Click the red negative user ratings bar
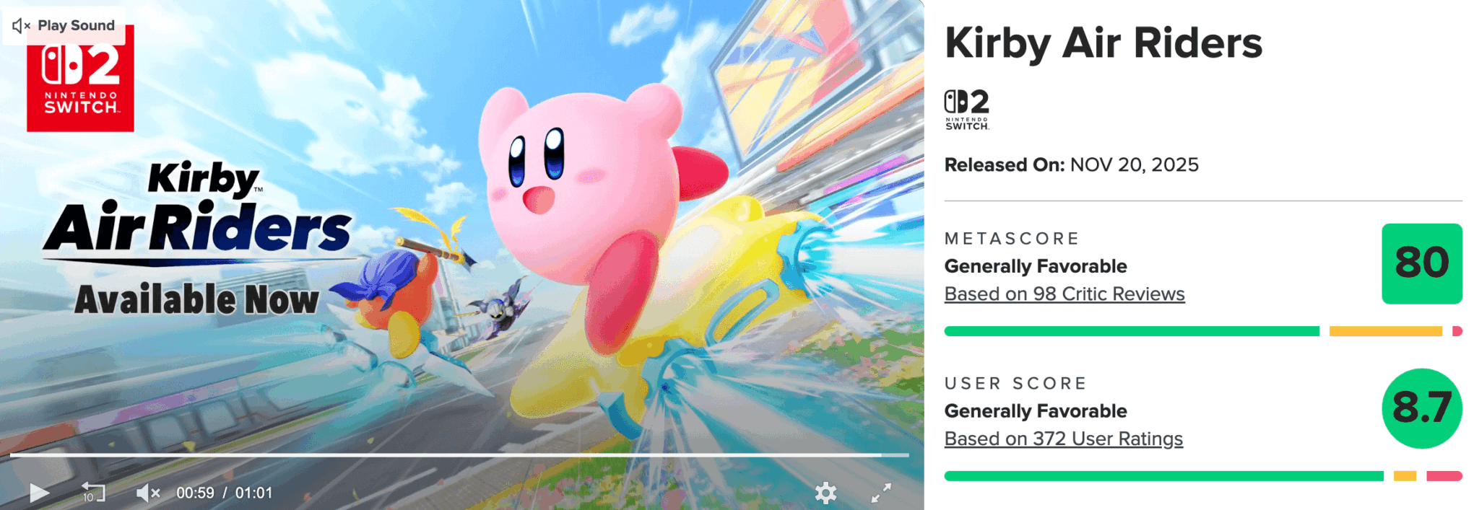 [1444, 476]
